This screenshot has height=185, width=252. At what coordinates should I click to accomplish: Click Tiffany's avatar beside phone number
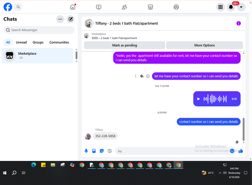88,136
